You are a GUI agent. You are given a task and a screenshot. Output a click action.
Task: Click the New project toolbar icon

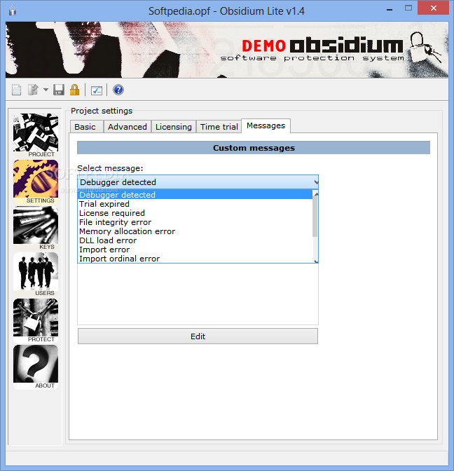click(17, 90)
